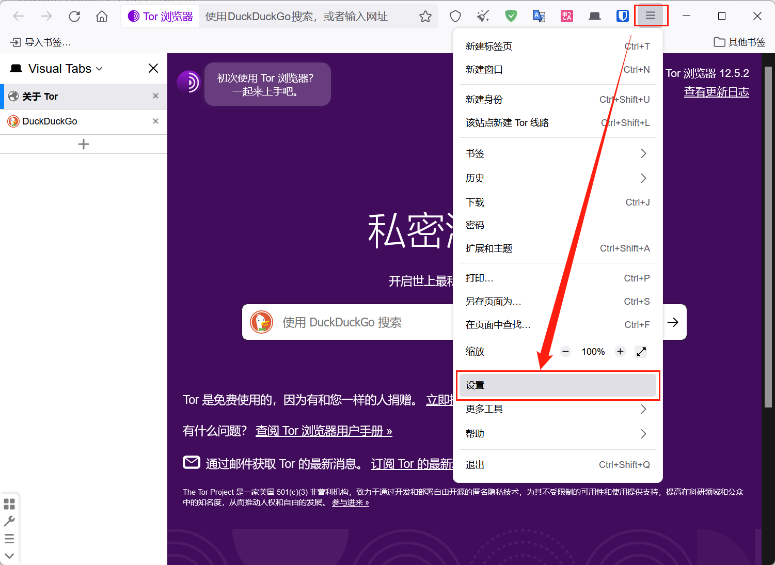Open the green shield extension icon
The height and width of the screenshot is (565, 775).
pos(511,17)
